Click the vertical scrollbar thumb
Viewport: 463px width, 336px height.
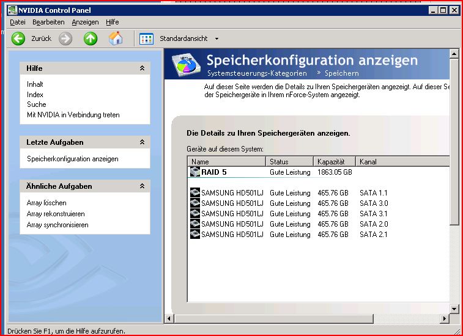point(454,142)
